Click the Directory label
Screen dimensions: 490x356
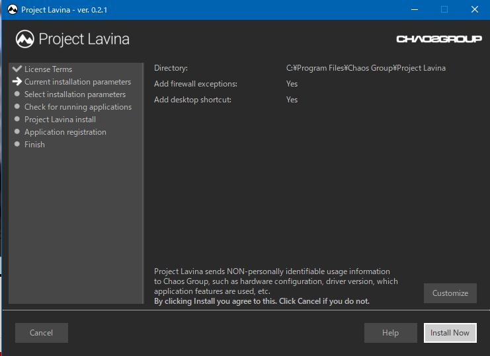tap(171, 68)
